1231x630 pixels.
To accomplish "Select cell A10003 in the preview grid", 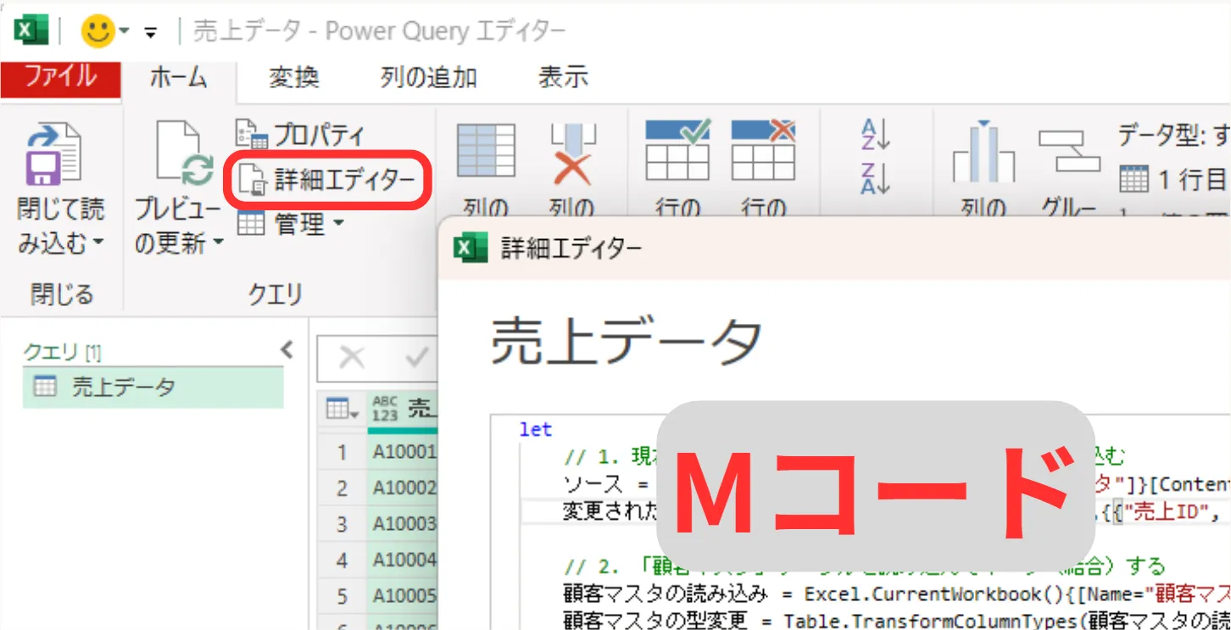I will [404, 524].
